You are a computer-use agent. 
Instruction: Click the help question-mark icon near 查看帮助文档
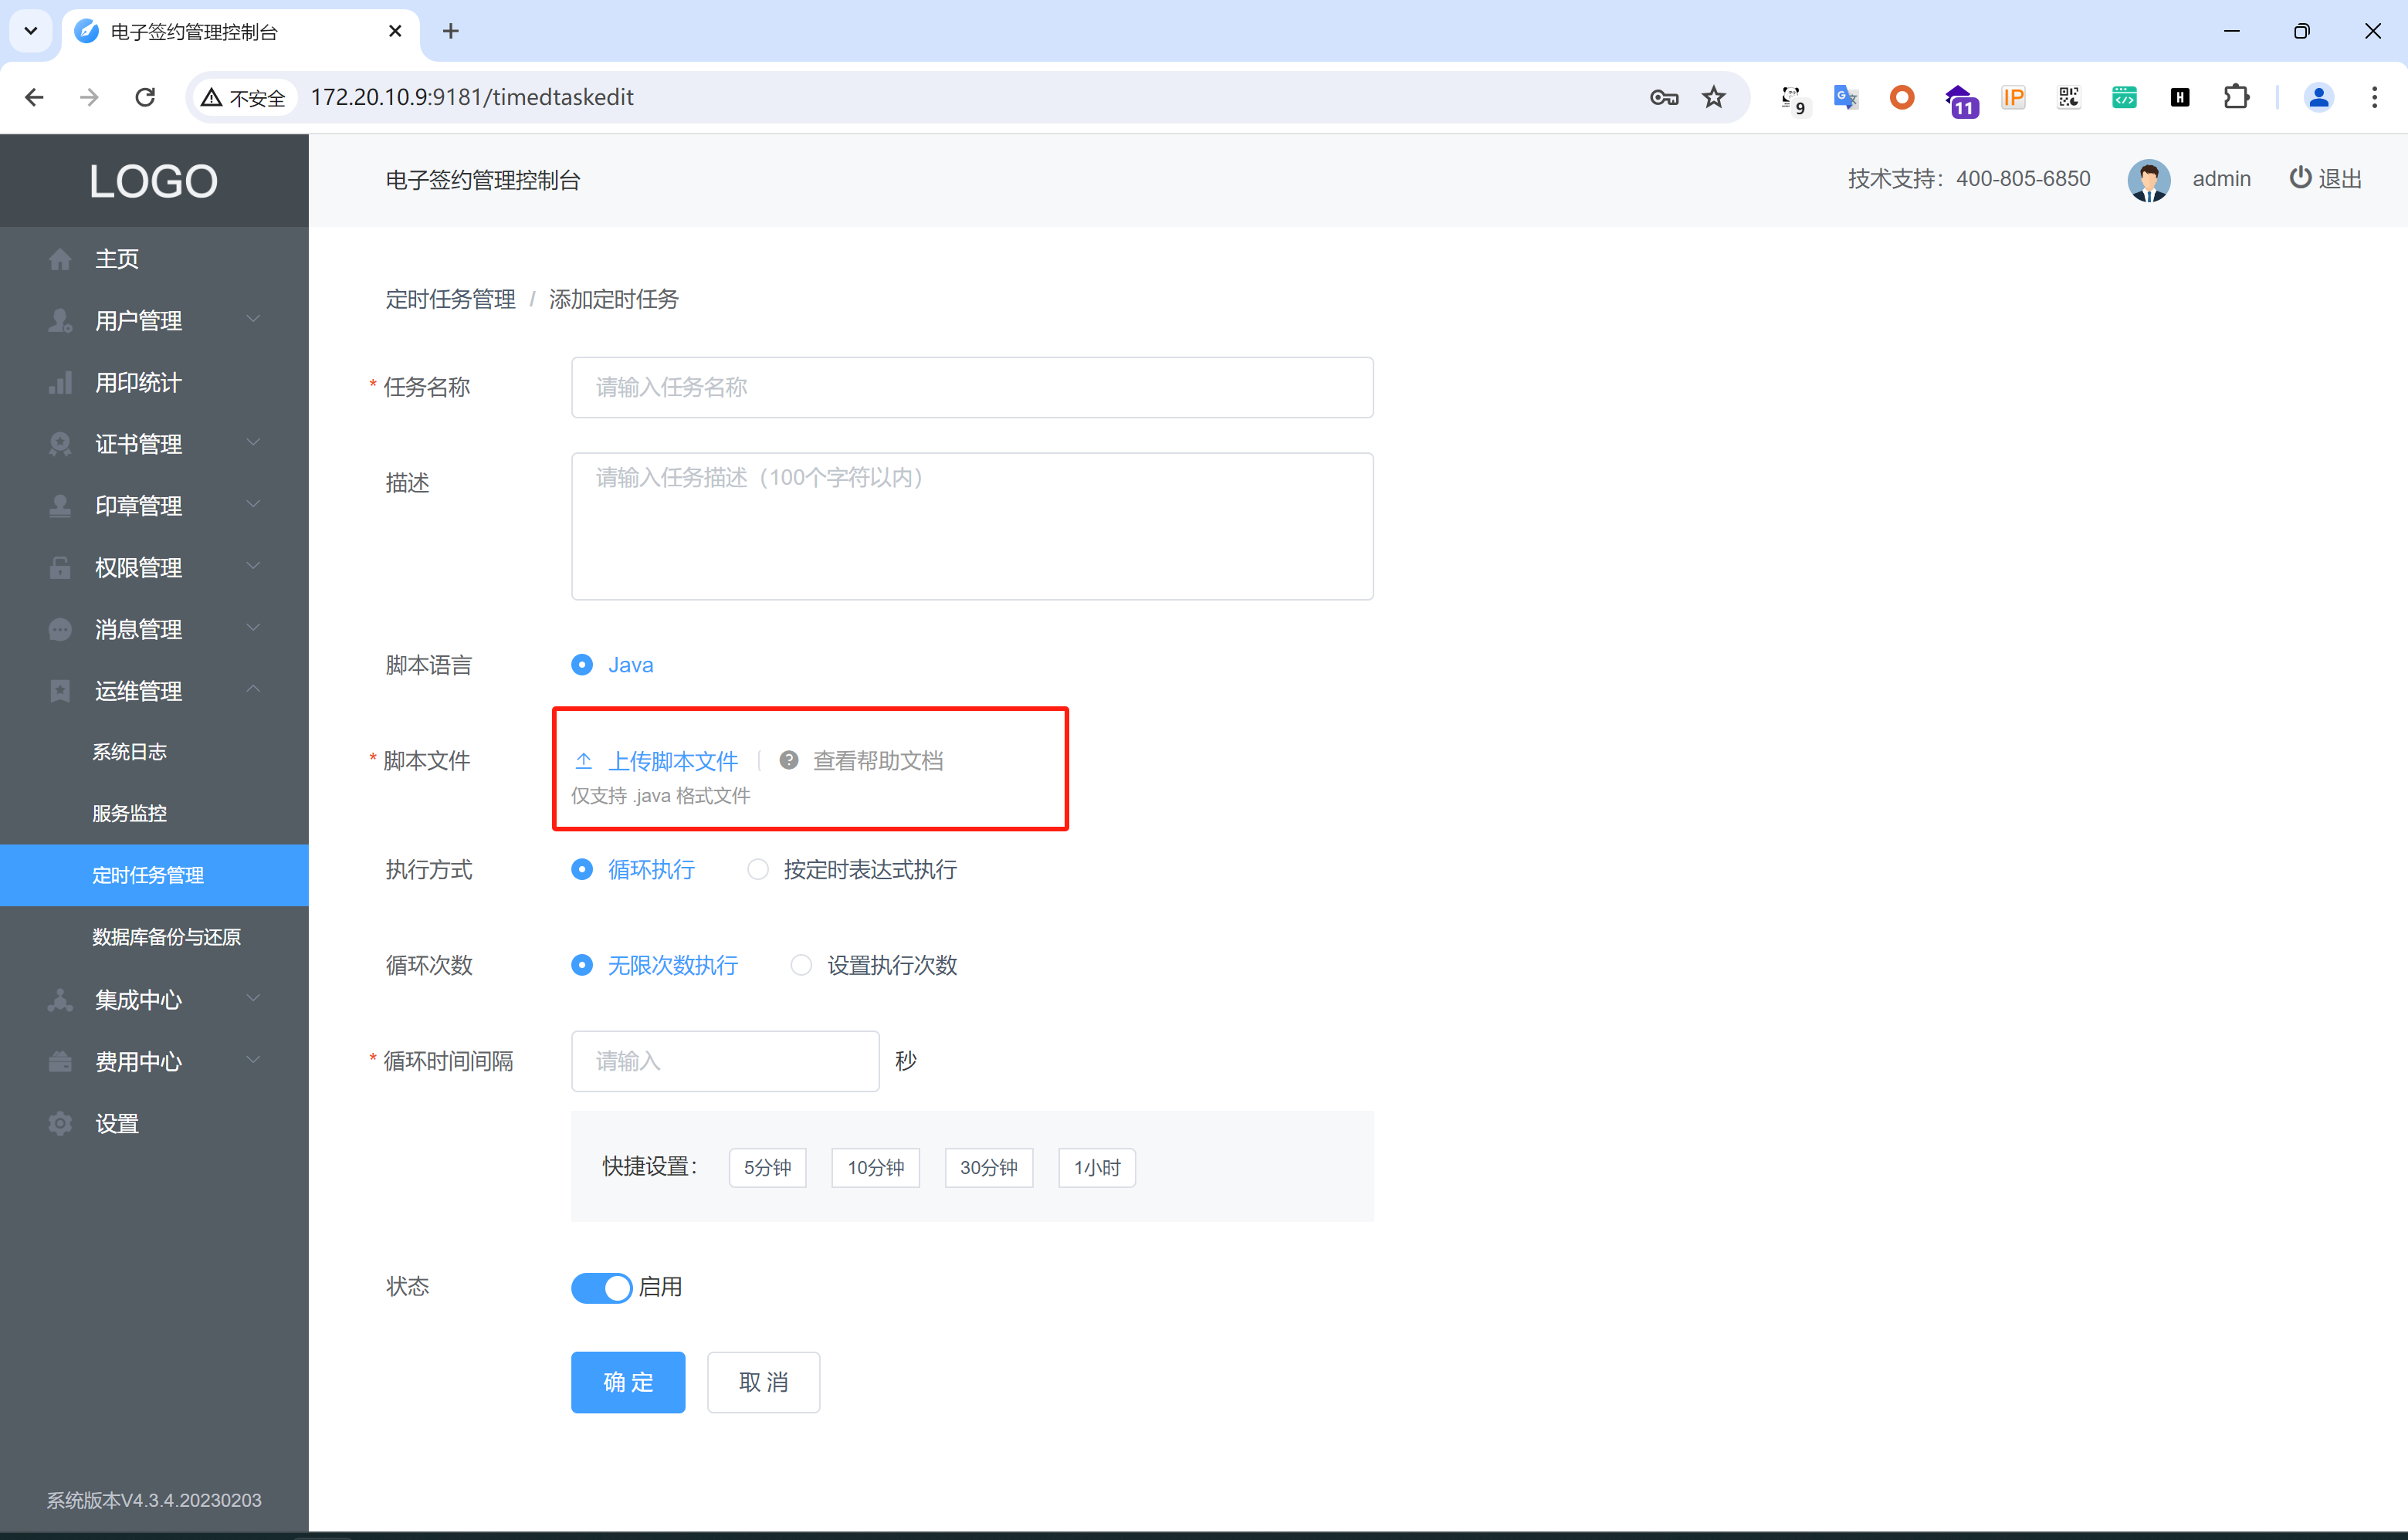(x=789, y=760)
